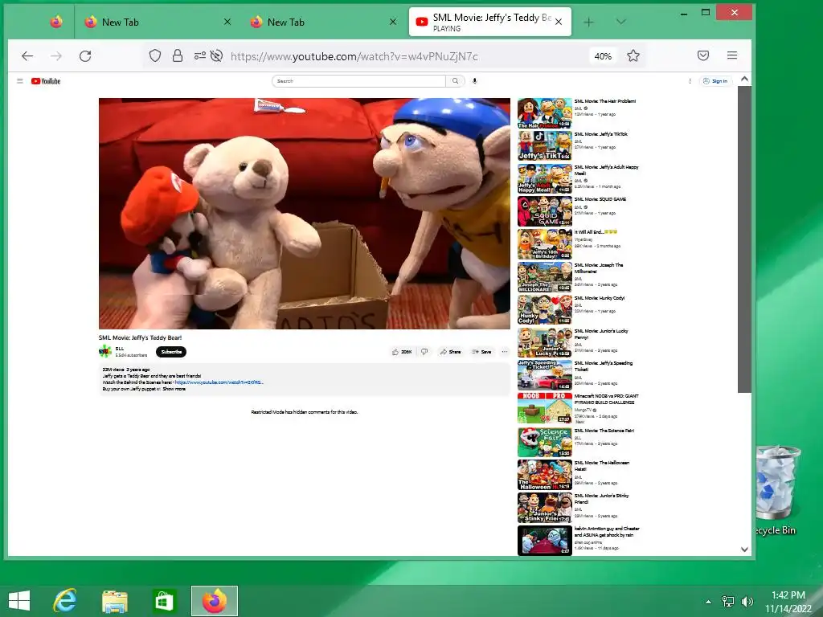Switch to the first New Tab
This screenshot has width=823, height=617.
click(x=157, y=22)
